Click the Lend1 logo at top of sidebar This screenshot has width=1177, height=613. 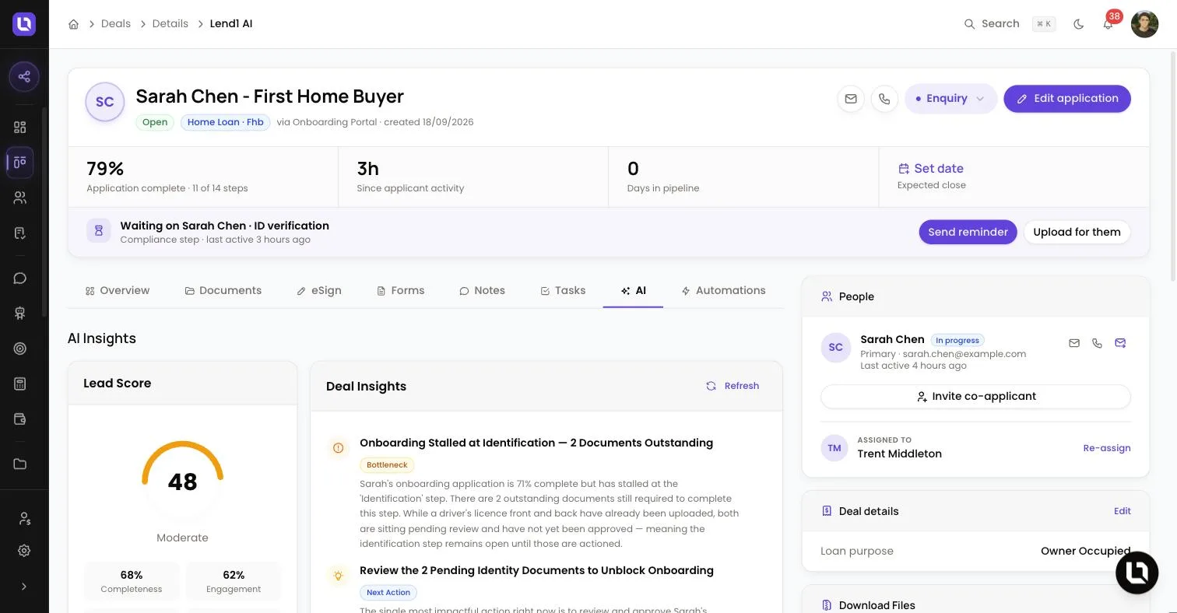coord(24,24)
